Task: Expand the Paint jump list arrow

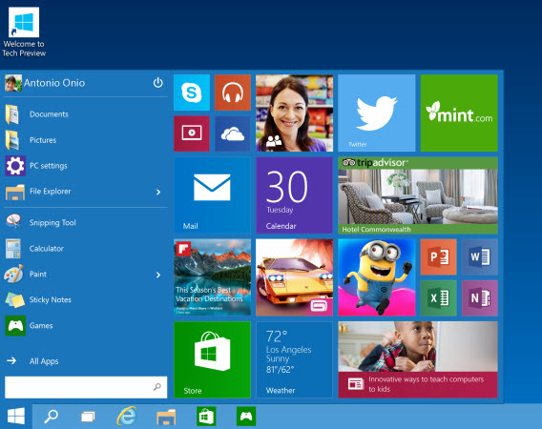Action: [x=158, y=275]
